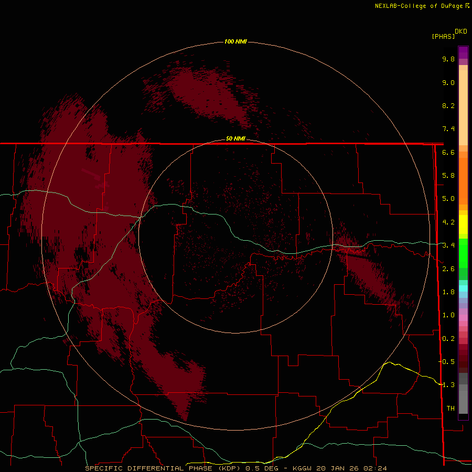Click the (KDP) abbreviation in the caption
The height and width of the screenshot is (472, 472).
coord(229,468)
